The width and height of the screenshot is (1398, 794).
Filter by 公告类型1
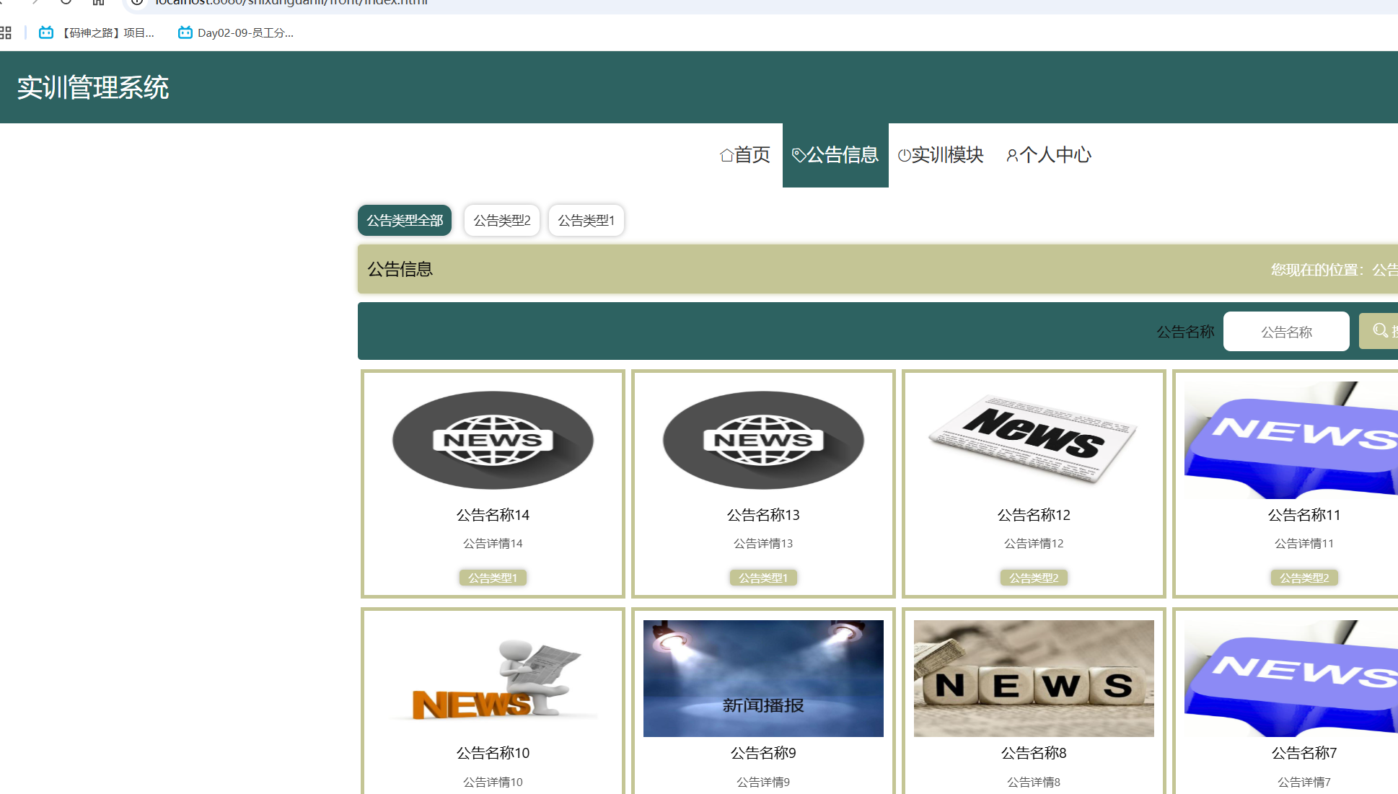[586, 220]
